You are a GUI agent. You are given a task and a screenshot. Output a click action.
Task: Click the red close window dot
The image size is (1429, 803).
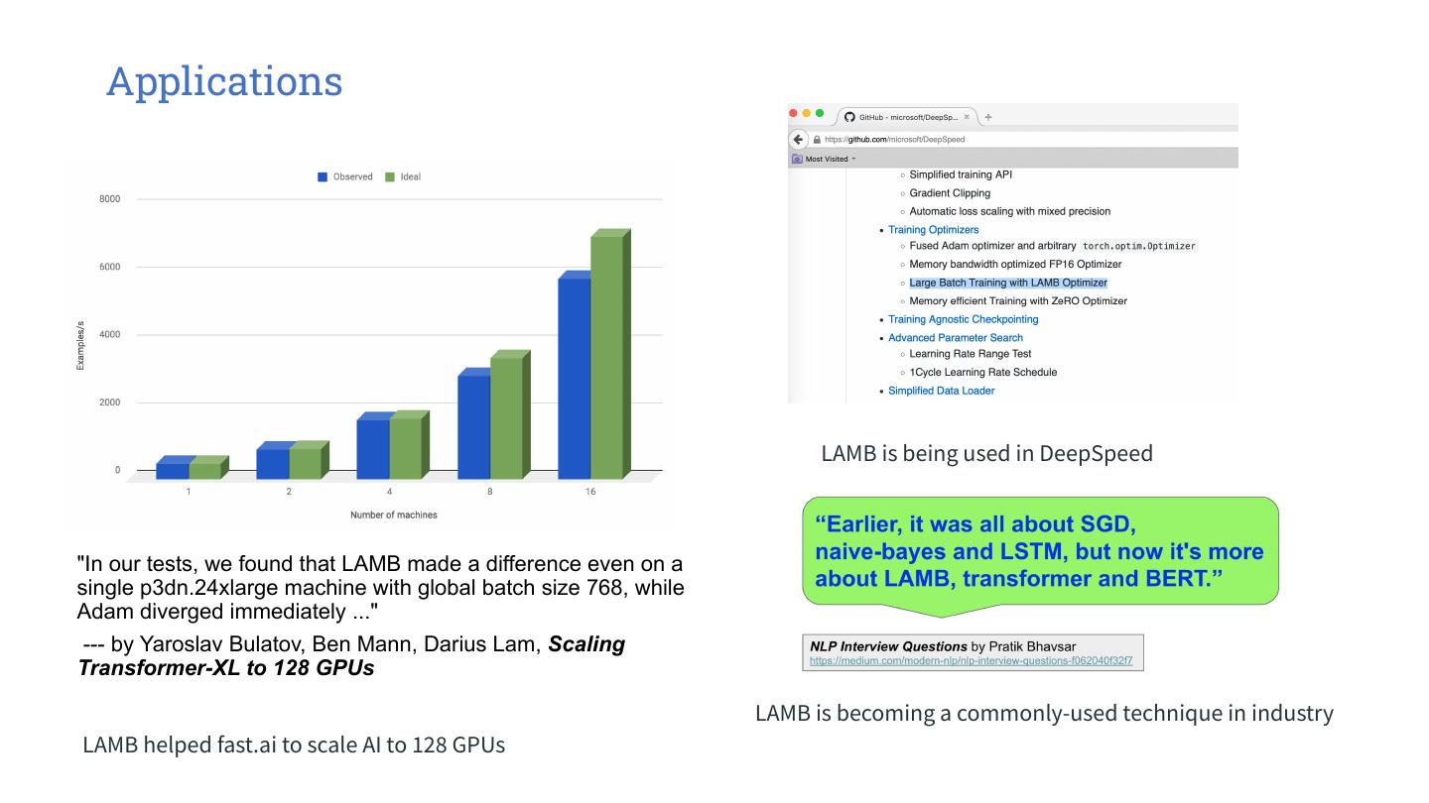pos(794,114)
